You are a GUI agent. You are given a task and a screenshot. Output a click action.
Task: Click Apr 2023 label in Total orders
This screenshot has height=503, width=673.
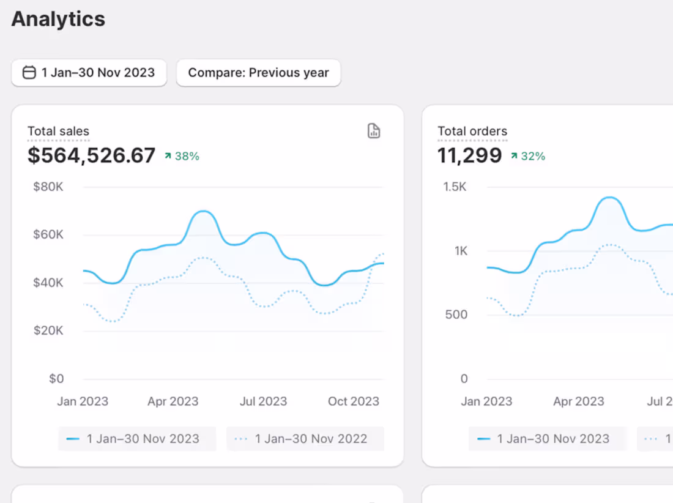579,401
